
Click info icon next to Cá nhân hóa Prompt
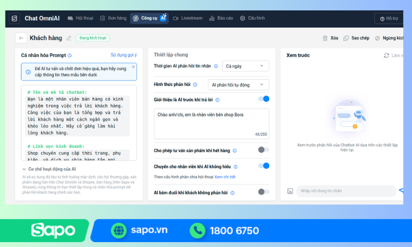[x=70, y=55]
